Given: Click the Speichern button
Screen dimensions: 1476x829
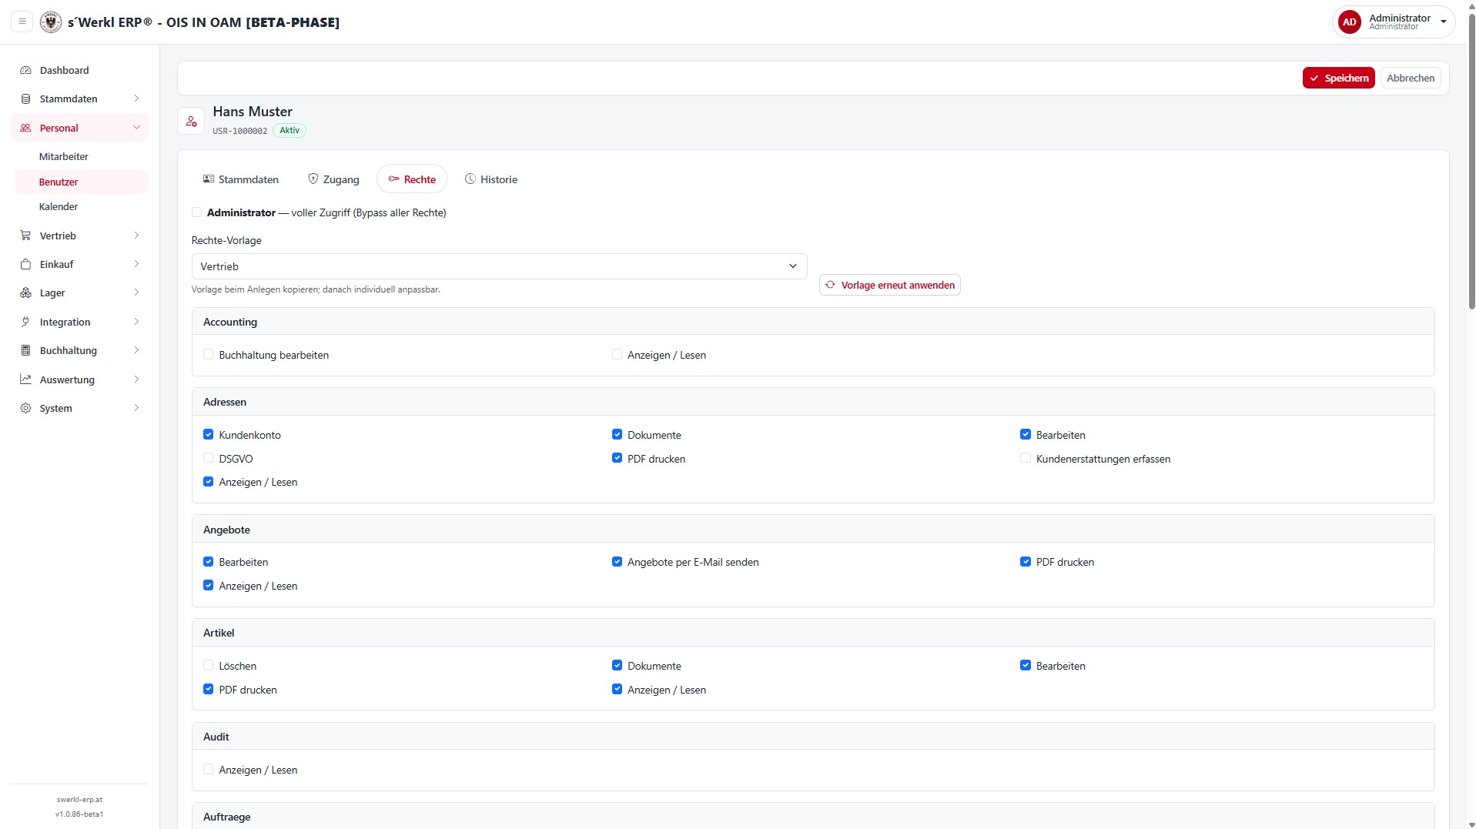Looking at the screenshot, I should 1338,78.
